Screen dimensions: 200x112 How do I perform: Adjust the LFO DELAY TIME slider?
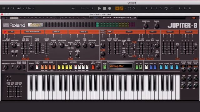[7, 48]
